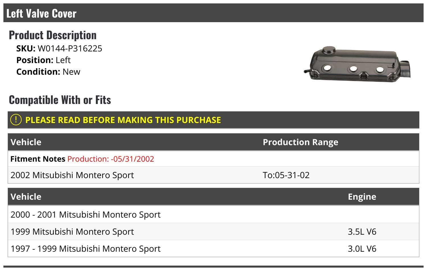Image resolution: width=427 pixels, height=271 pixels.
Task: Click the Engine column header
Action: click(x=362, y=197)
